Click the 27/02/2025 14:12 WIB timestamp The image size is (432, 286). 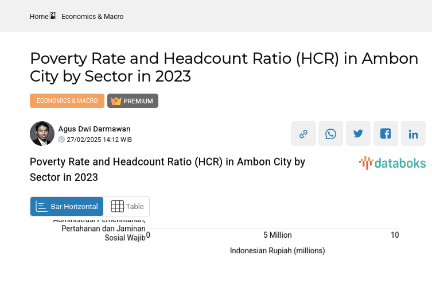tap(99, 140)
